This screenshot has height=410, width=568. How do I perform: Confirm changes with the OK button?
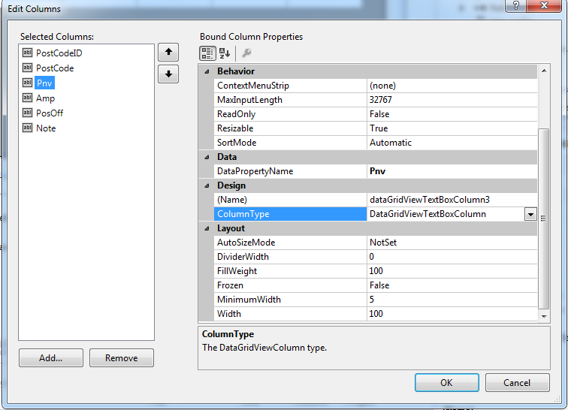click(446, 383)
